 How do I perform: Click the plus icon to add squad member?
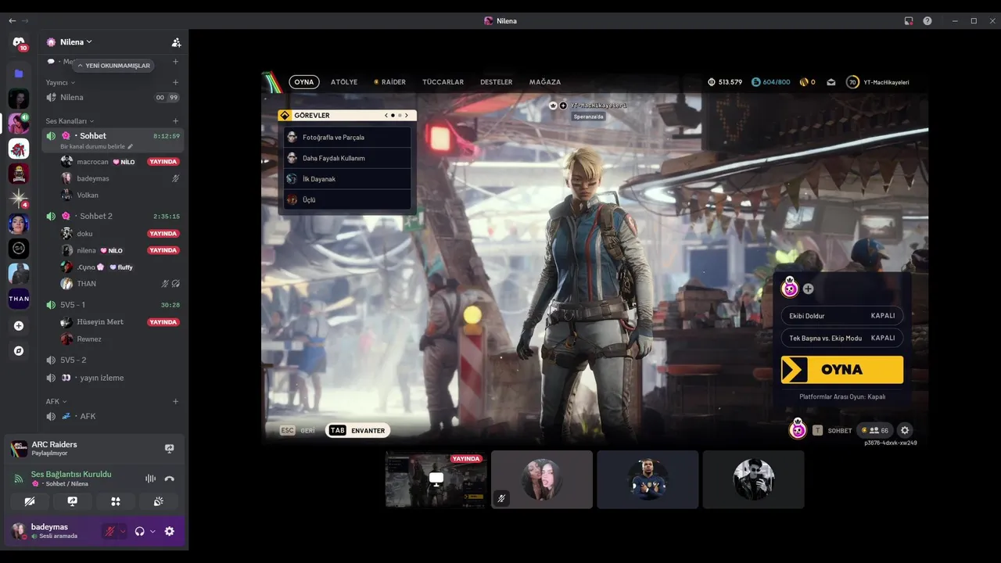(x=808, y=289)
